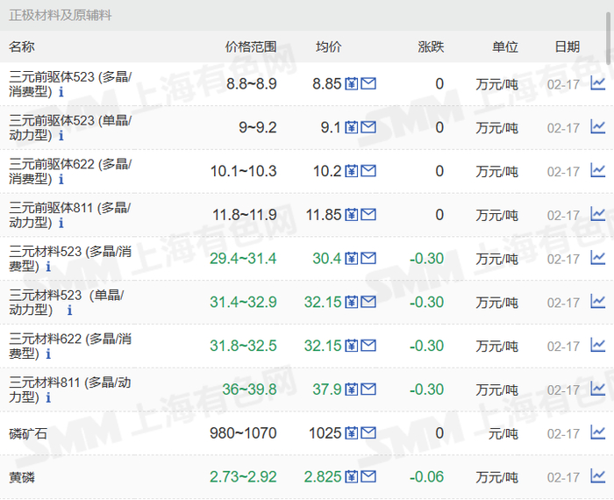Open trend chart for 三元前驱体523 单晶/动力型 row
The image size is (614, 500).
[x=598, y=127]
